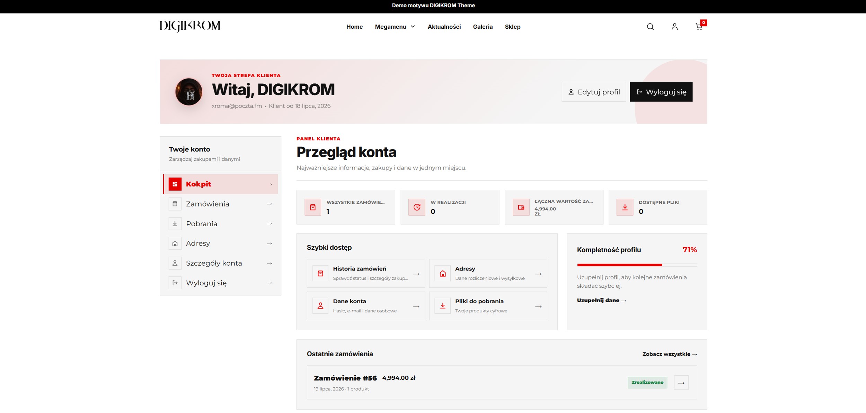Click the Szczegóły konta person icon
This screenshot has width=866, height=413.
tap(175, 263)
